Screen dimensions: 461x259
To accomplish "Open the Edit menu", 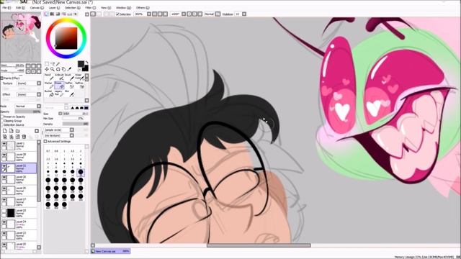I will (20, 8).
